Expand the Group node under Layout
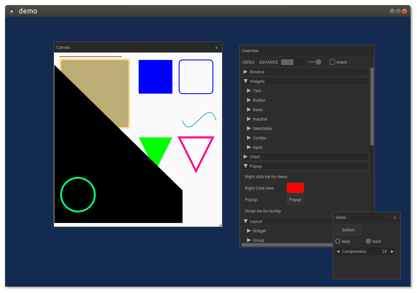 249,240
